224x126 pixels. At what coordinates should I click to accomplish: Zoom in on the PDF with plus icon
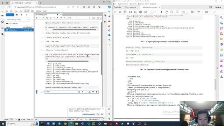(x=177, y=12)
